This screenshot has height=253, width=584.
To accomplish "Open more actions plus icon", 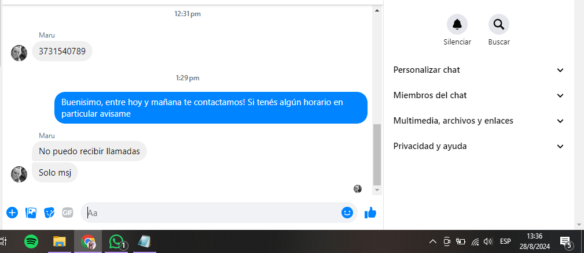I will (12, 213).
